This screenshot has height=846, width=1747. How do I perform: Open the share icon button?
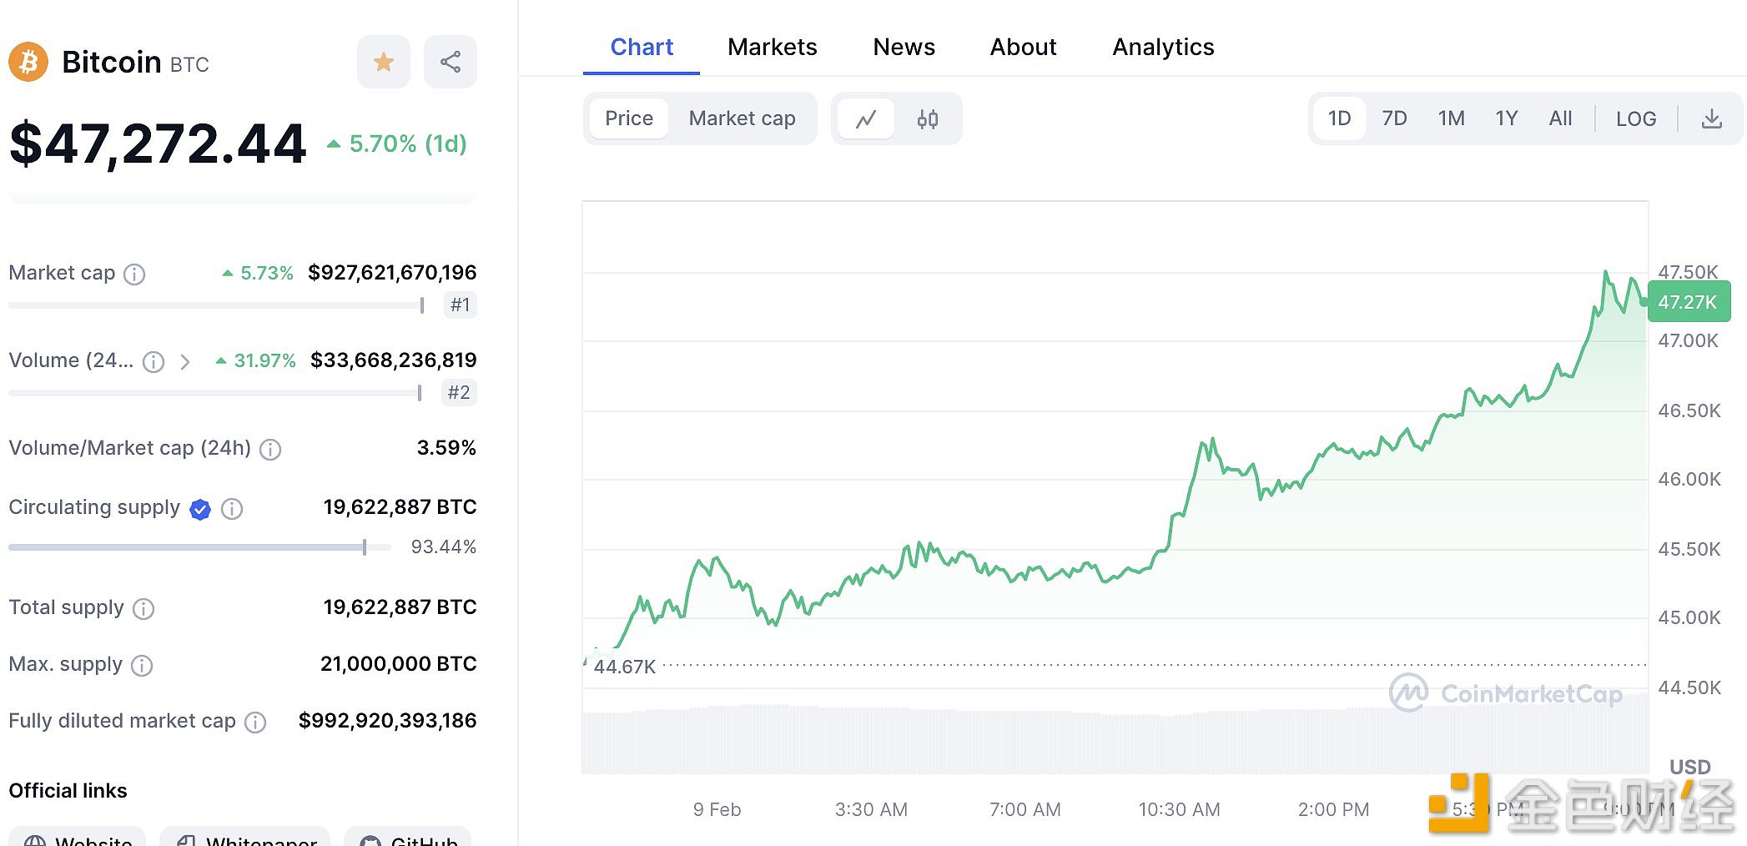(x=451, y=62)
